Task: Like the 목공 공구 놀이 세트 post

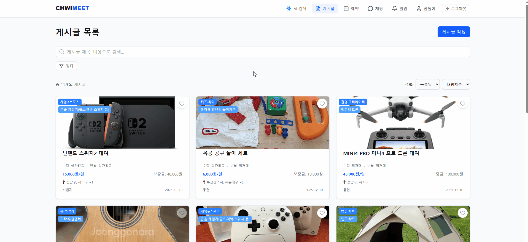Action: [x=322, y=104]
